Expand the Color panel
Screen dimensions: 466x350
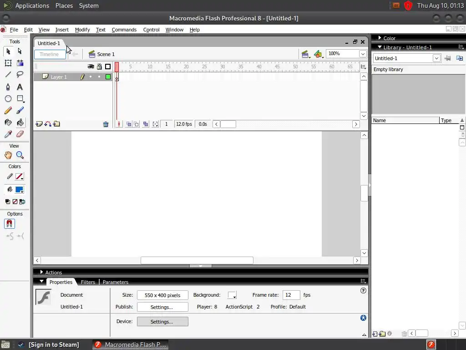tap(380, 38)
